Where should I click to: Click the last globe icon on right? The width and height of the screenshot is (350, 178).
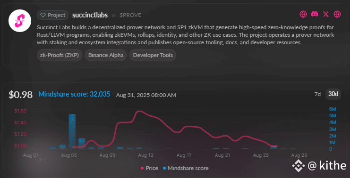[337, 15]
